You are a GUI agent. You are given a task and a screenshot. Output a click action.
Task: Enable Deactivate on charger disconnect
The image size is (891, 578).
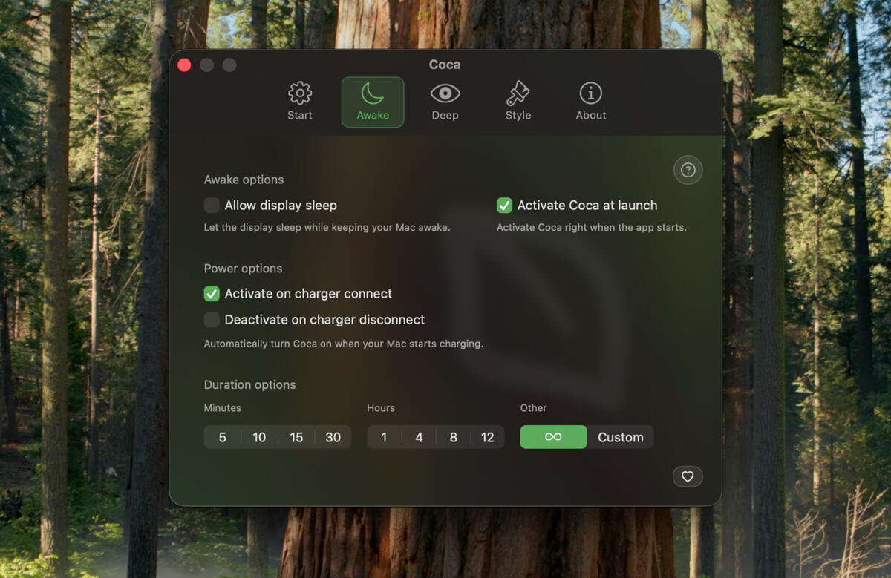coord(212,320)
